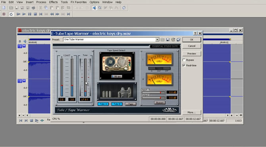
Task: Open the Tools menu
Action: pos(64,2)
